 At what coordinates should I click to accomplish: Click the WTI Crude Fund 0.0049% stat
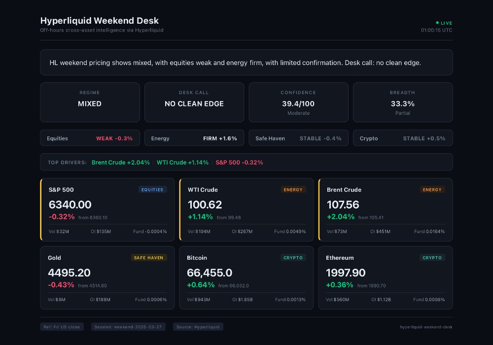coord(290,232)
